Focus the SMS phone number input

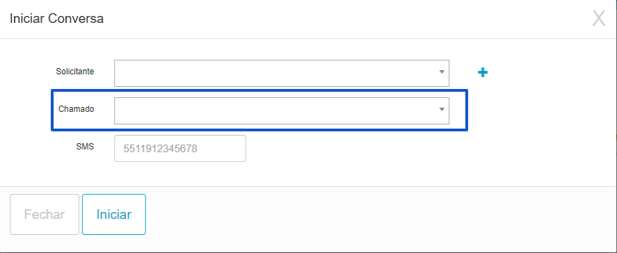pos(180,148)
